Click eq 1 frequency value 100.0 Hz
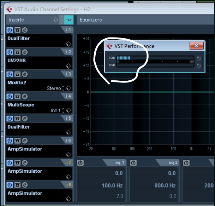Screen dimensions: 215x206 point(112,185)
